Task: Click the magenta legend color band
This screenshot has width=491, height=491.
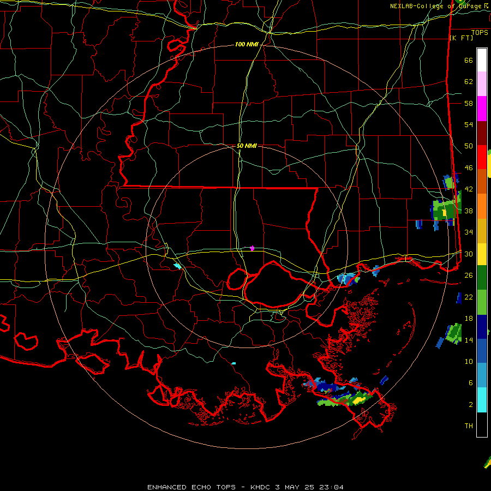Action: [482, 109]
